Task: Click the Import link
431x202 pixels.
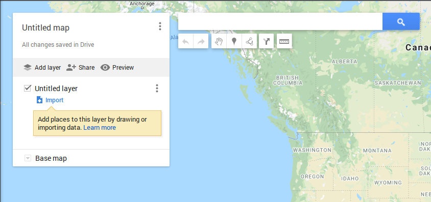Action: click(x=50, y=100)
